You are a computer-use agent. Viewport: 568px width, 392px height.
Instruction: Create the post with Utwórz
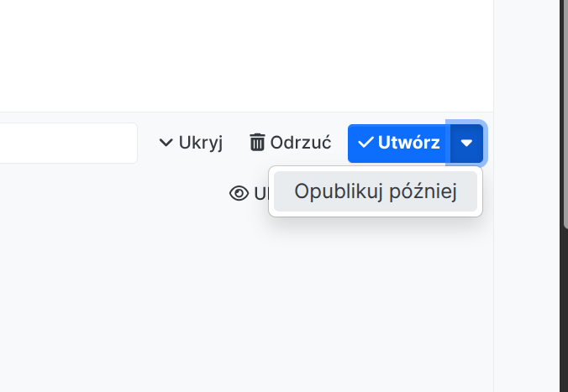[399, 144]
